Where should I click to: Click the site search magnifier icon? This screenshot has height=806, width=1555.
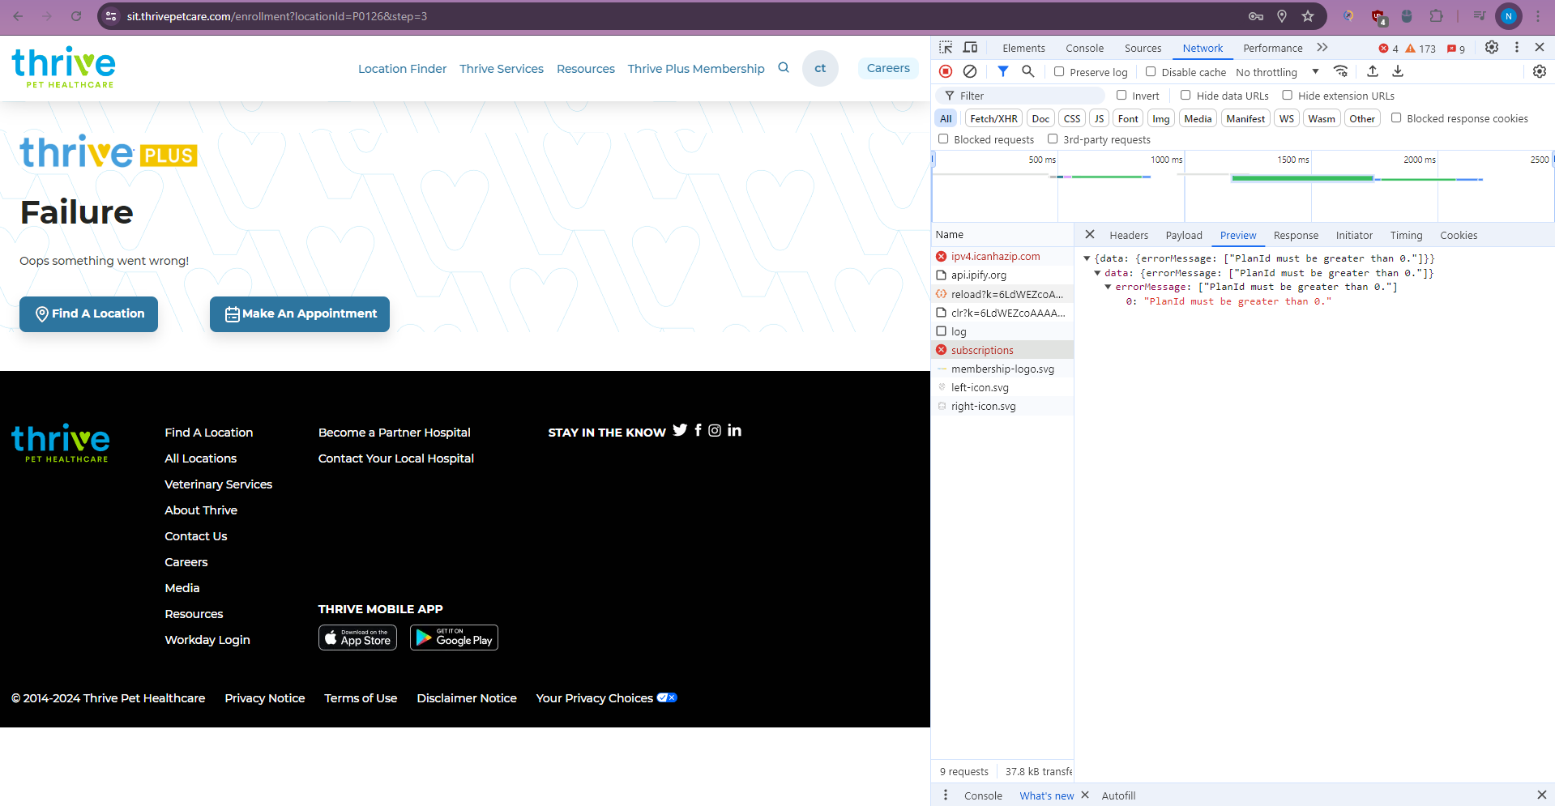pyautogui.click(x=784, y=68)
